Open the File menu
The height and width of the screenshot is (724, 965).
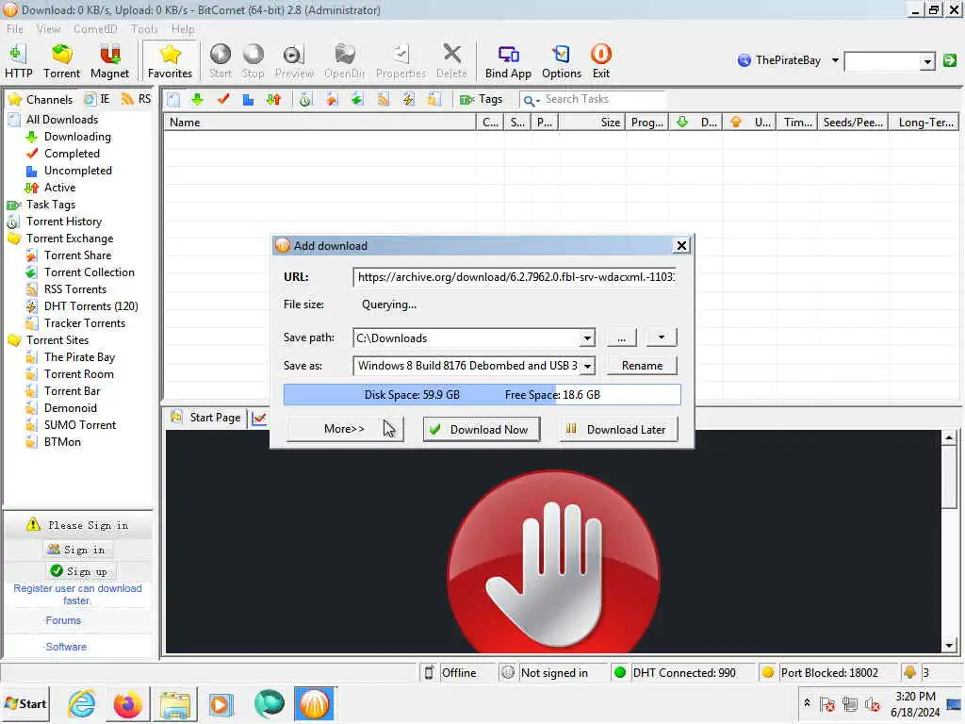tap(15, 29)
